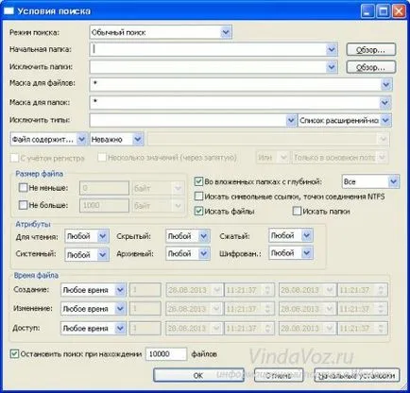Open the 'Изменение' time dropdown
Viewport: 410px width, 393px height.
[94, 309]
